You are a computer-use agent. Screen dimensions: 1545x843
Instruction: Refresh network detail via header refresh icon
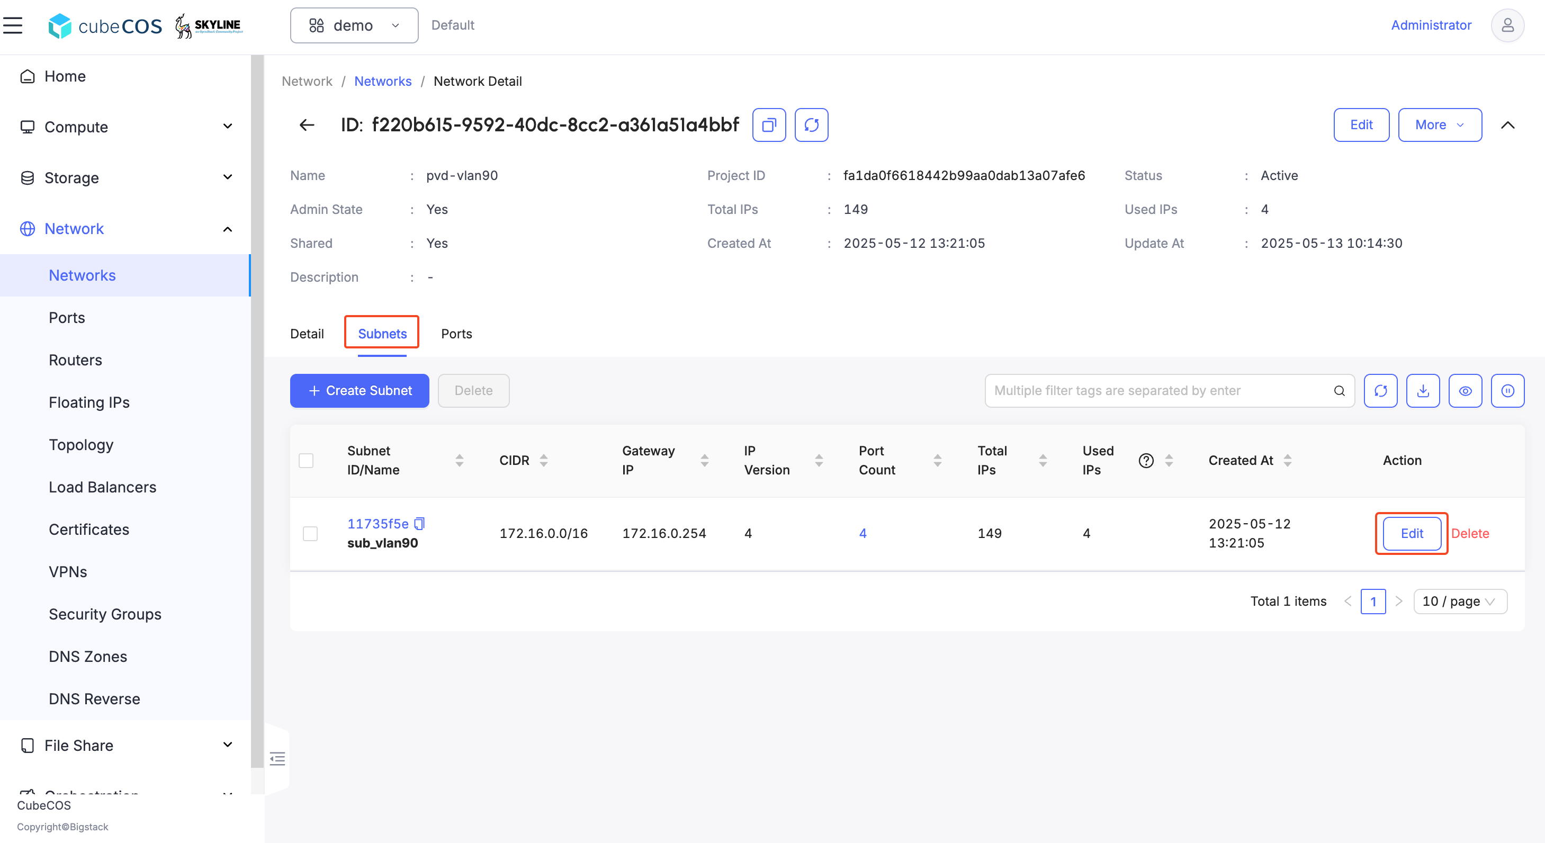[812, 125]
